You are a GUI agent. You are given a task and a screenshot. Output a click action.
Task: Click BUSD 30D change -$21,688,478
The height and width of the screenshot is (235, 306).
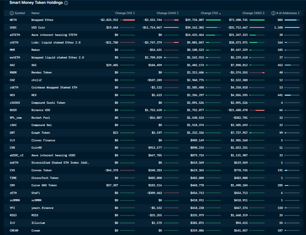[x=238, y=110]
